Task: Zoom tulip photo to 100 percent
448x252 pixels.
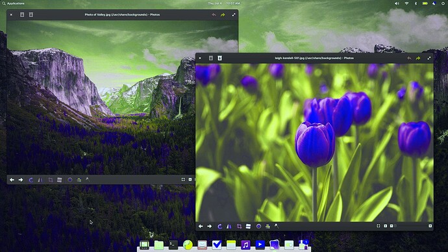Action: (x=385, y=226)
